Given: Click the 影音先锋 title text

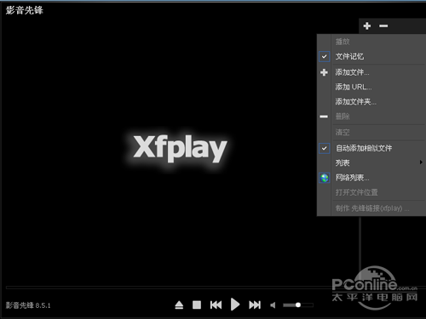Looking at the screenshot, I should 25,10.
